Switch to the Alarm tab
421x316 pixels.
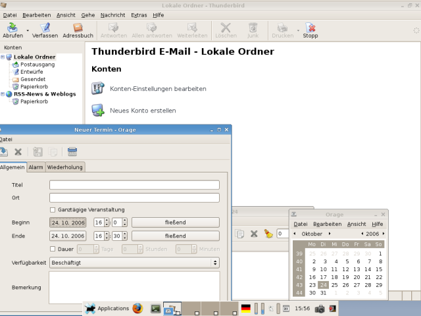(x=36, y=167)
